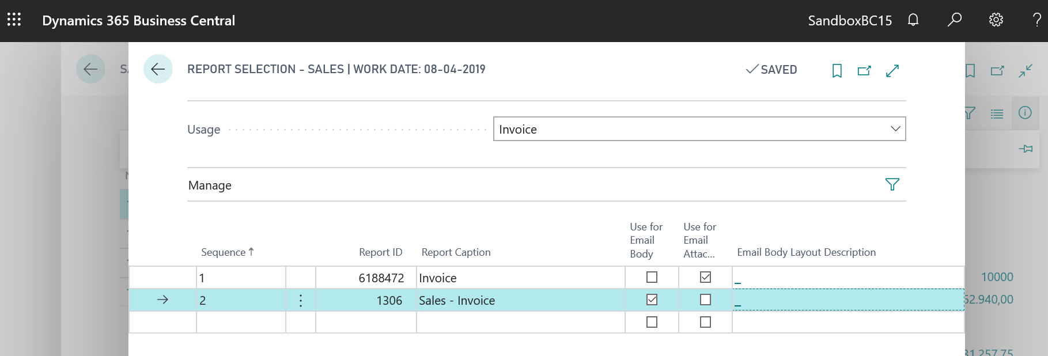Screen dimensions: 1048x356
Task: Open row options for Sales - Invoice
Action: (x=301, y=300)
